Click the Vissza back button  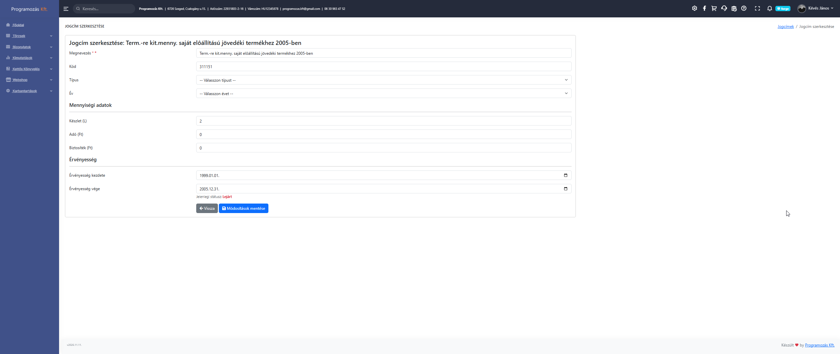pos(207,208)
